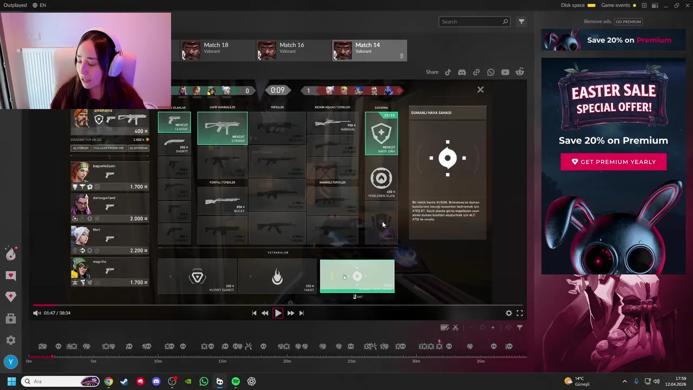This screenshot has width=693, height=390.
Task: Open the Save 20% on Premium banner
Action: click(x=613, y=40)
